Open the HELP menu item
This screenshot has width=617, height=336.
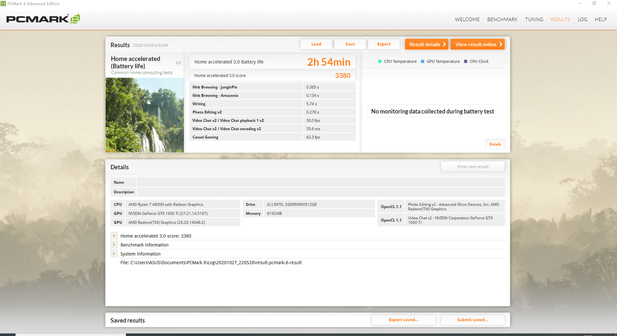601,20
